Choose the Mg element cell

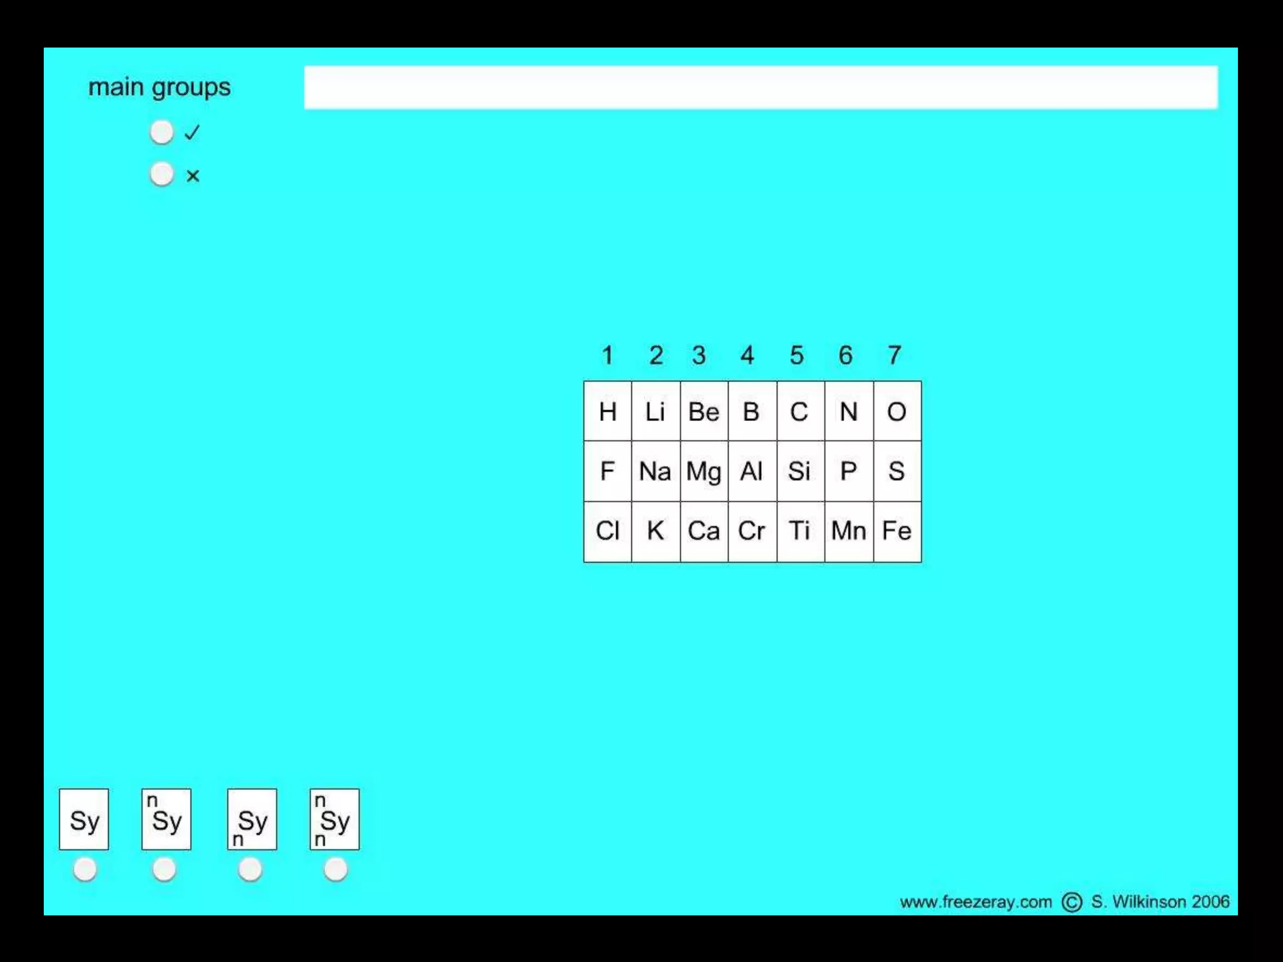coord(704,471)
